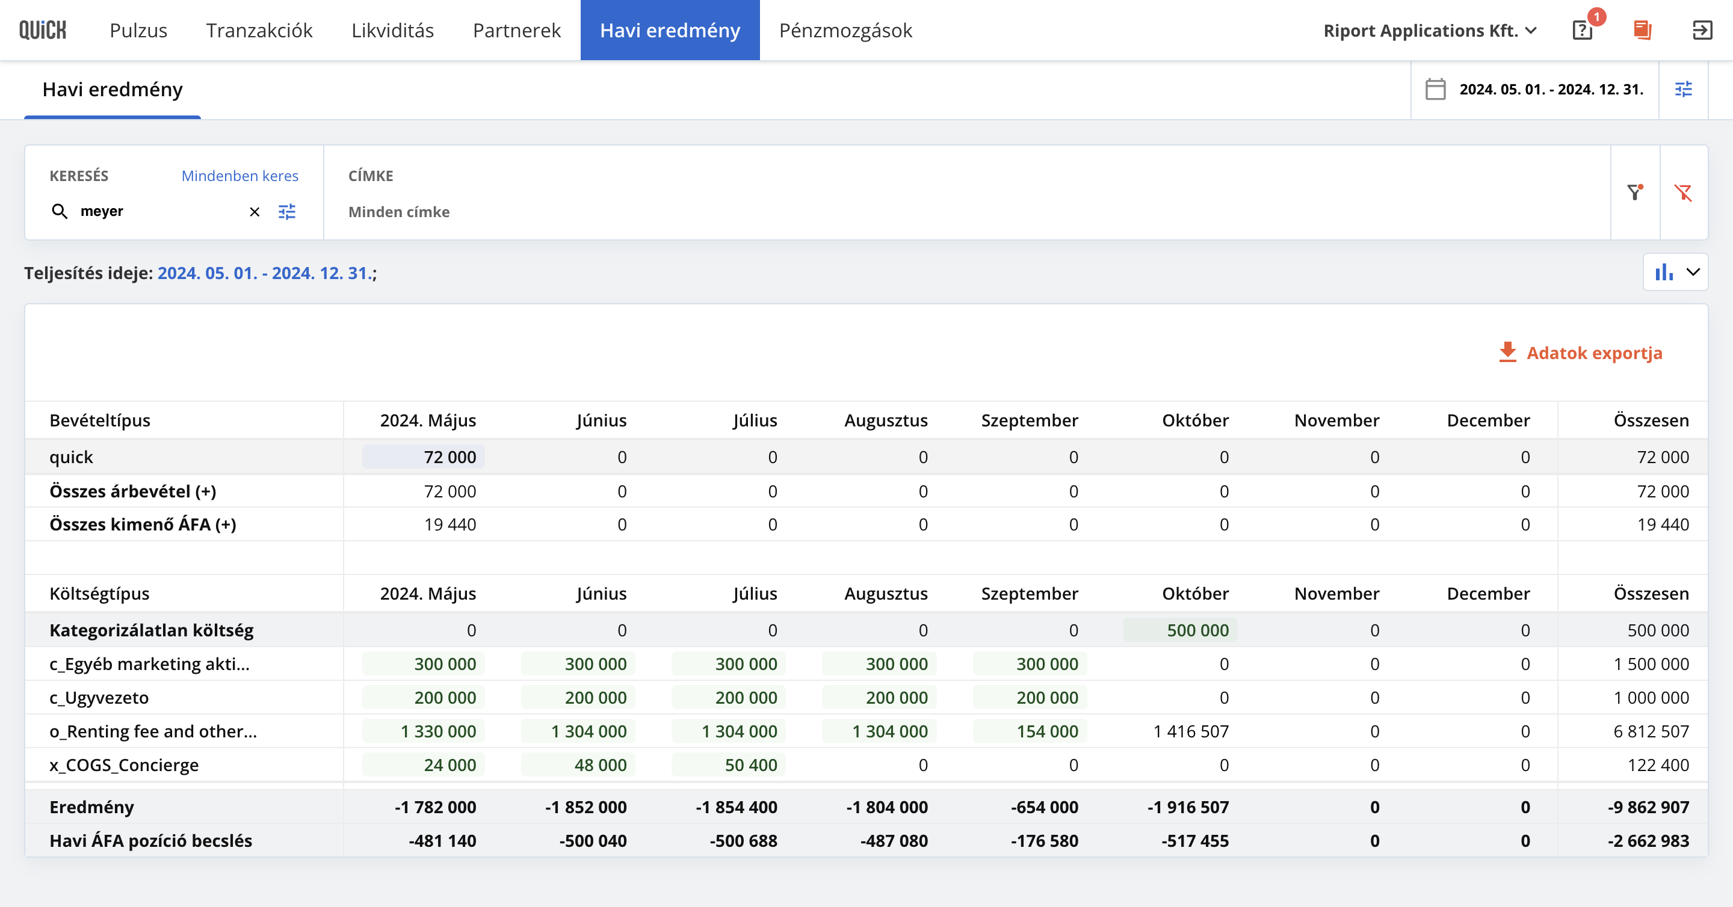Click o_Renting fee and other... row label

[153, 731]
